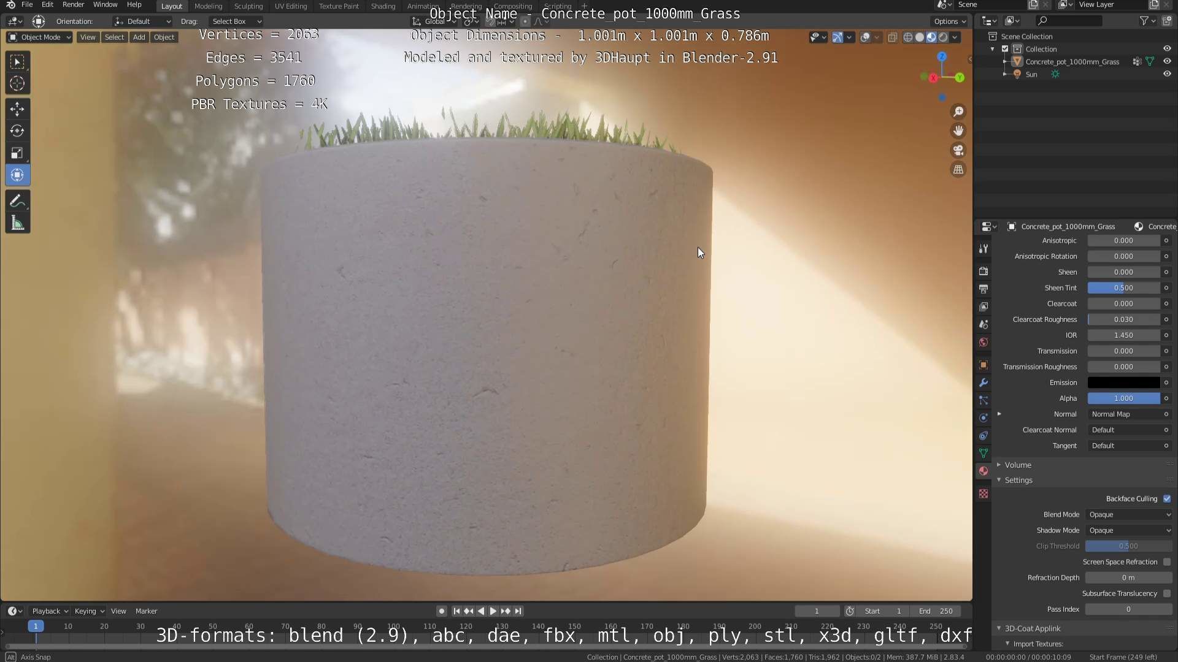The image size is (1178, 662).
Task: Click the viewport Select menu button
Action: coord(114,37)
